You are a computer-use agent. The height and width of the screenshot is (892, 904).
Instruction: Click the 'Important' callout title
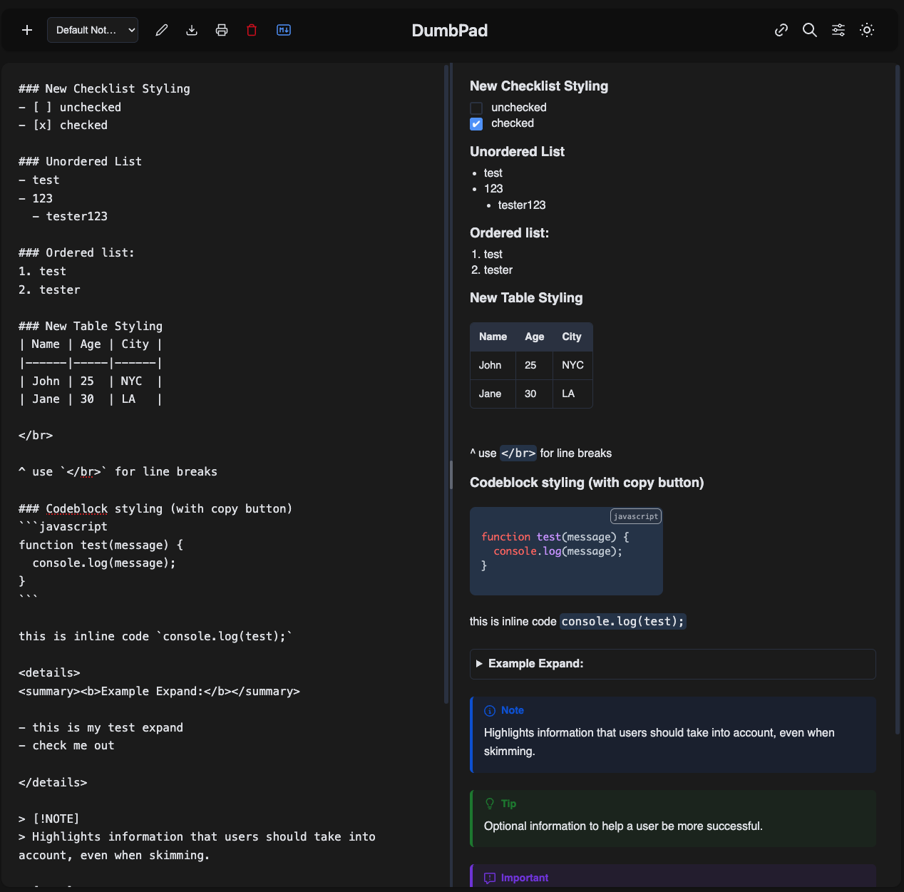525,878
